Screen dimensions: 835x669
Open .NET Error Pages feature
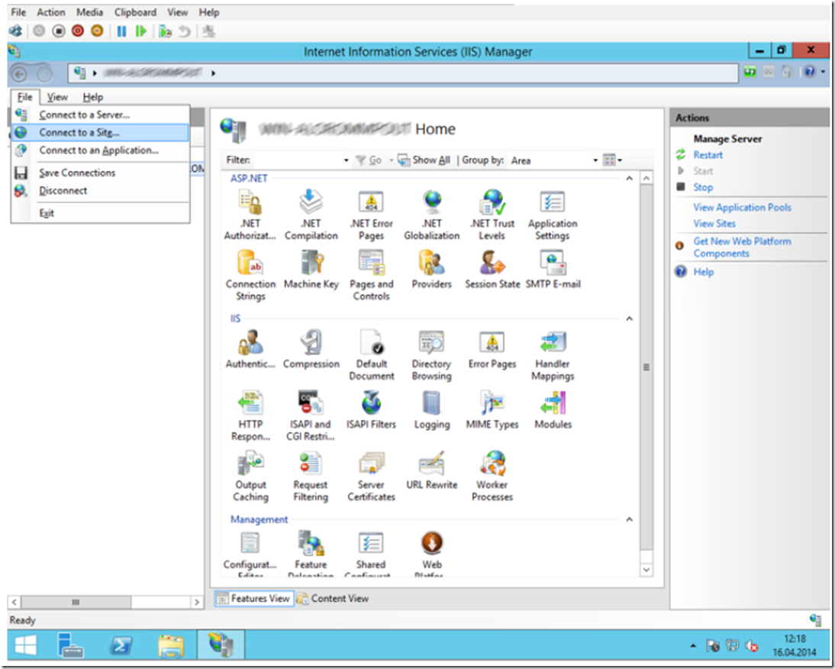[x=371, y=215]
